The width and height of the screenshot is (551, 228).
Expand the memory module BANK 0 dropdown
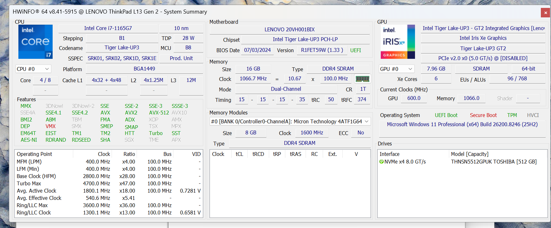(290, 121)
